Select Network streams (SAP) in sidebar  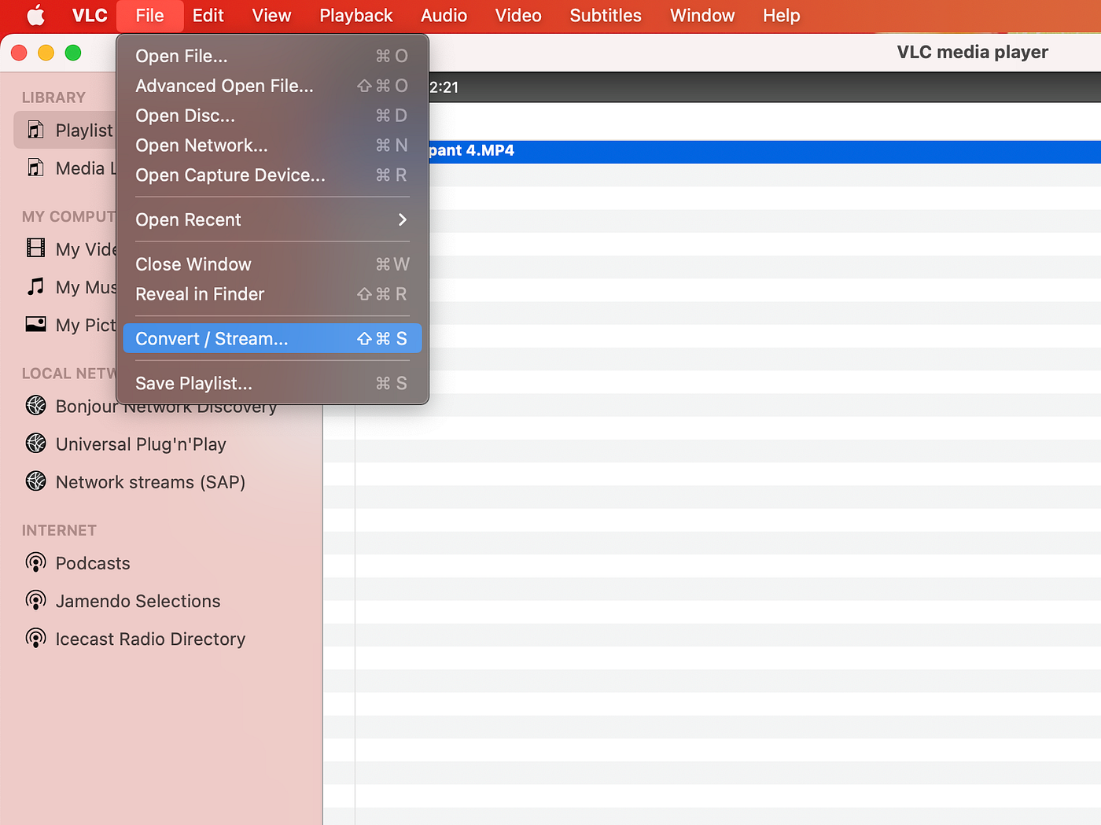150,482
